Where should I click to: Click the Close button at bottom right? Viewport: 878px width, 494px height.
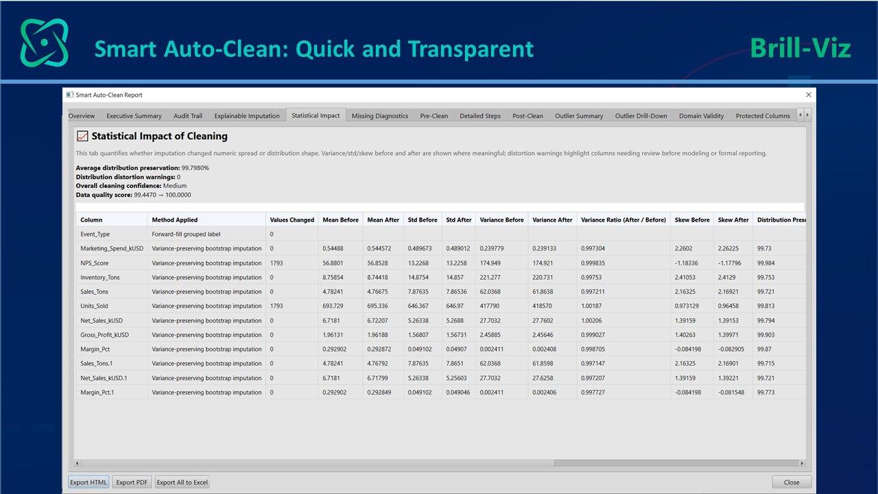(792, 482)
